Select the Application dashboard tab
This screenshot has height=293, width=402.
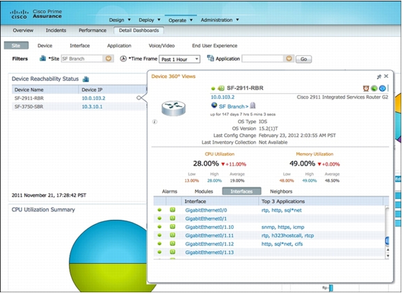pos(119,46)
